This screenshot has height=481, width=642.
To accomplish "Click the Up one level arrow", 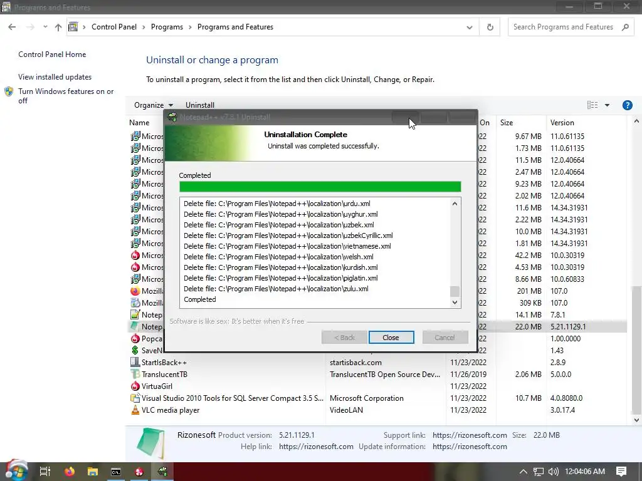I will 58,27.
